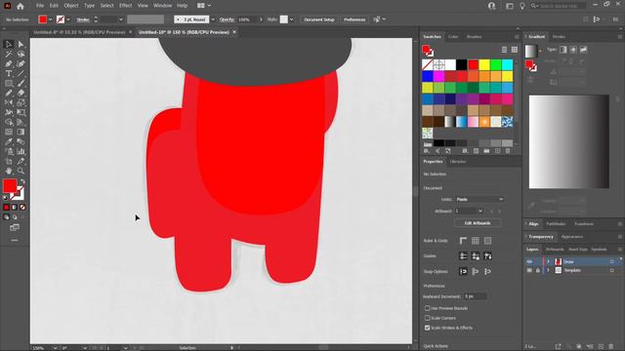Toggle visibility of the Template layer

529,270
